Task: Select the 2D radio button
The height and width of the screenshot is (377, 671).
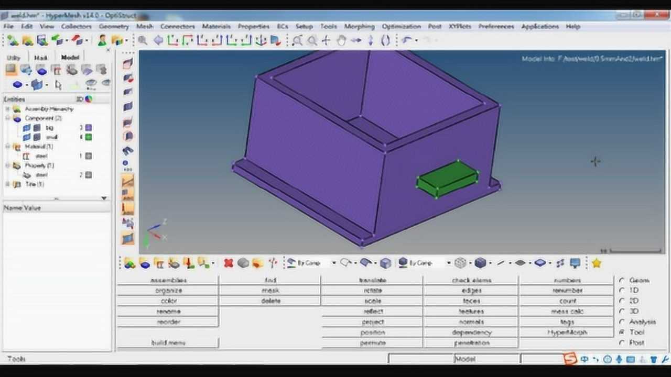Action: [622, 301]
